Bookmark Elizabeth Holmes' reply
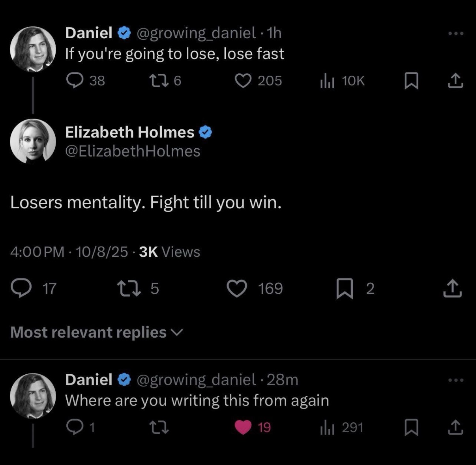476x465 pixels. [344, 288]
